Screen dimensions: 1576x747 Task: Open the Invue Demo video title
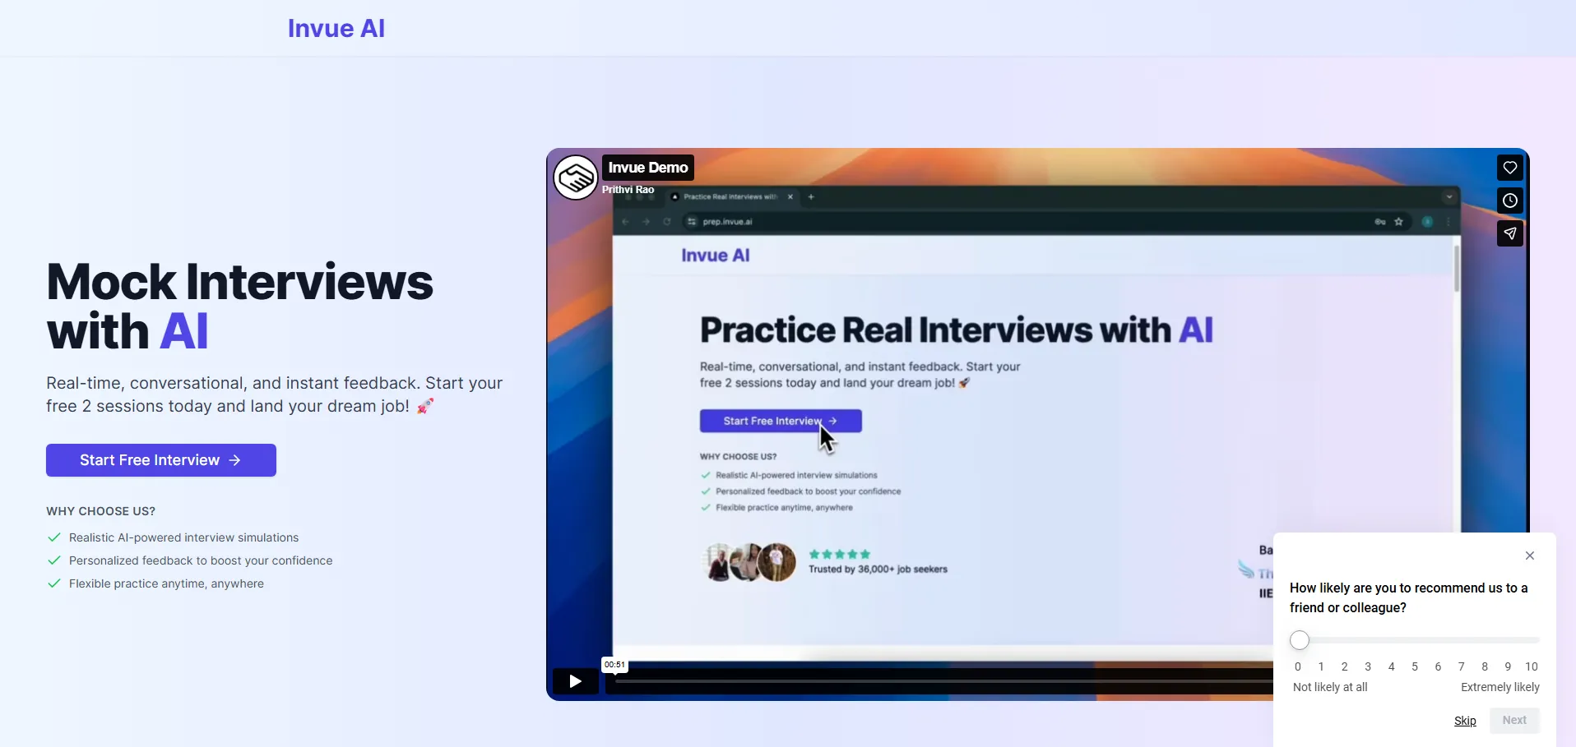click(x=648, y=168)
